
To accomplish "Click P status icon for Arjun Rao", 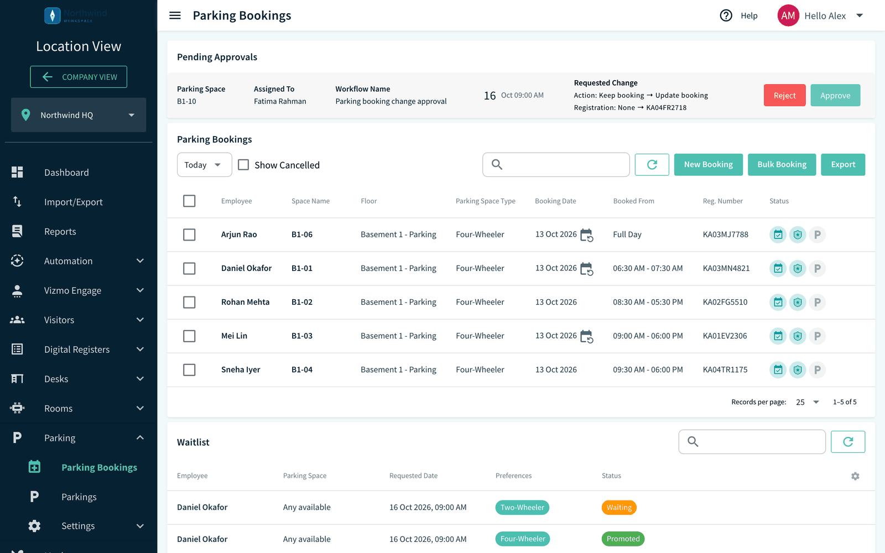I will click(817, 234).
